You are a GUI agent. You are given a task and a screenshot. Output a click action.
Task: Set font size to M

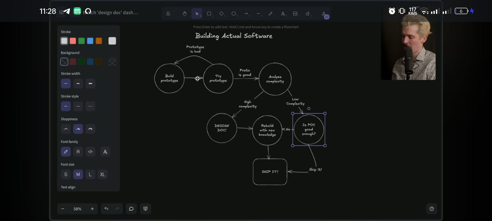(78, 174)
